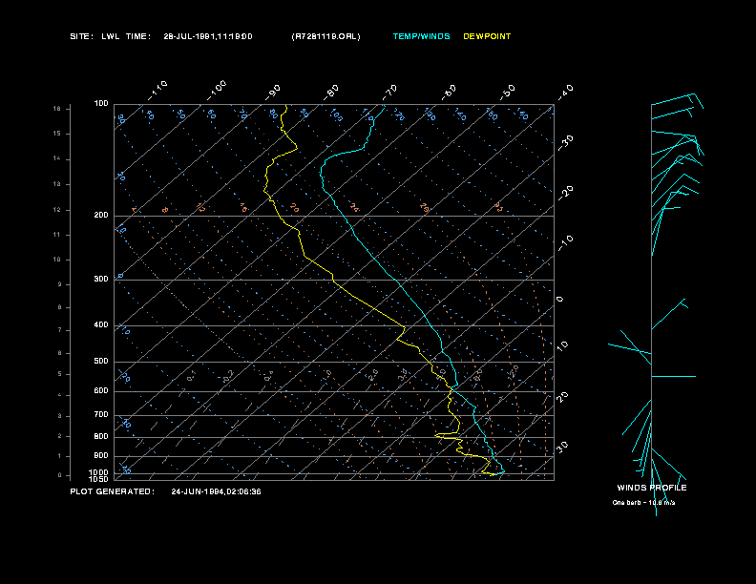Click the 700 pressure level label
Viewport: 756px width, 584px height.
(x=101, y=415)
